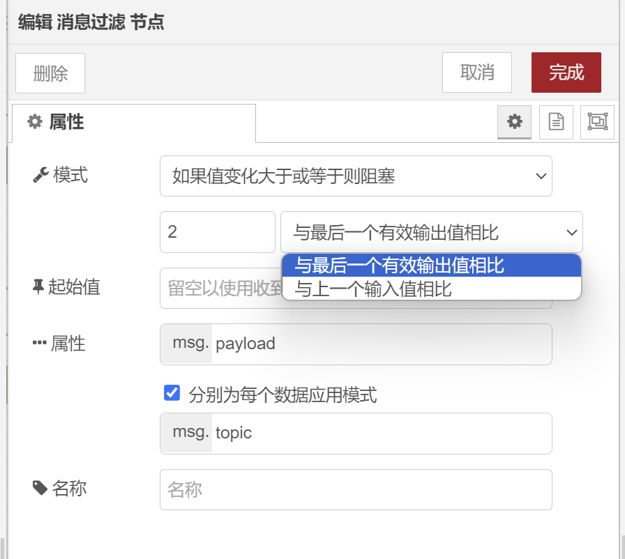Click the 删除 button
The image size is (625, 559).
(50, 73)
